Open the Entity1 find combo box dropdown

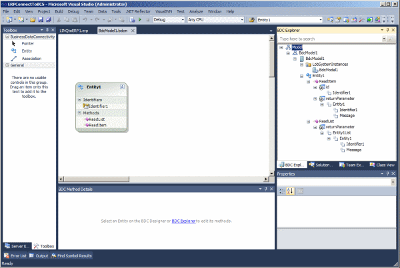click(x=321, y=19)
